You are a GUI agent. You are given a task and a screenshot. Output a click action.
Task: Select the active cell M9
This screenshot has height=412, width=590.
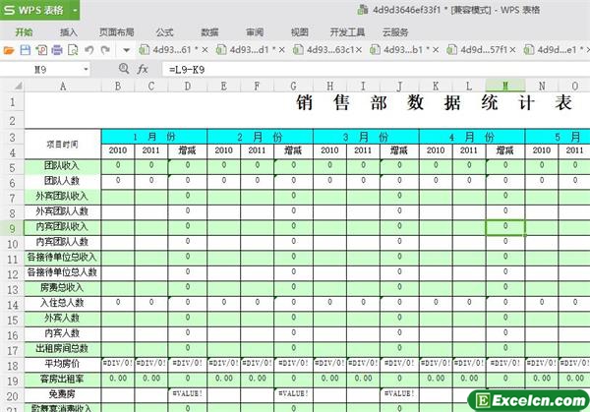(505, 228)
